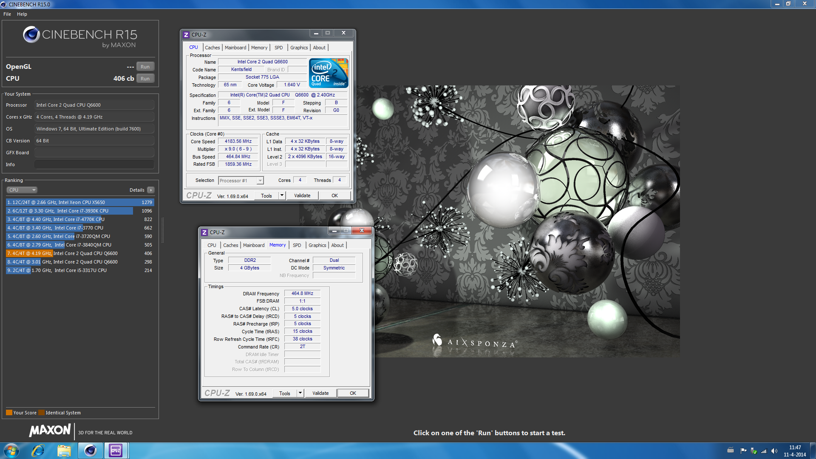The image size is (816, 459).
Task: Run the CPU benchmark
Action: 145,79
